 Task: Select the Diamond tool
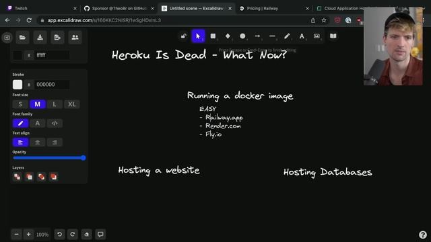click(x=228, y=36)
